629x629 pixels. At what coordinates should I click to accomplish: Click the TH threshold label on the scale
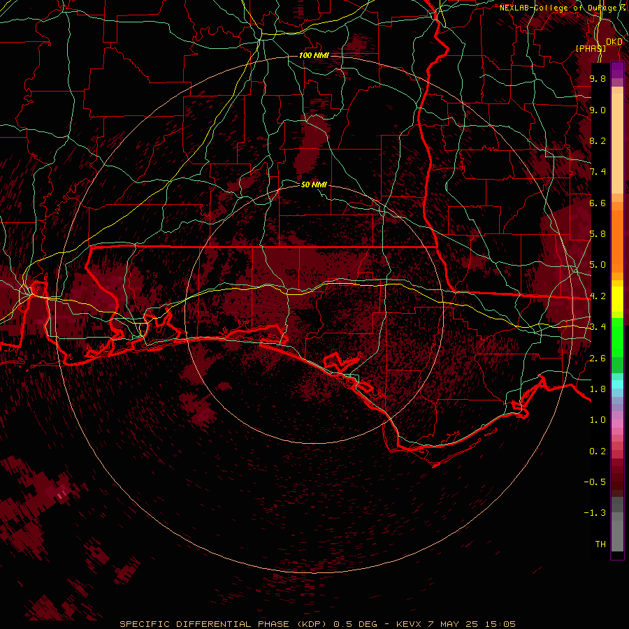coord(600,544)
